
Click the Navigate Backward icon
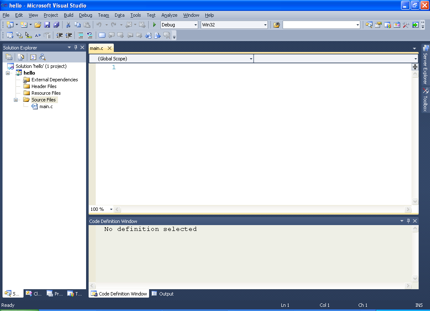[x=128, y=25]
